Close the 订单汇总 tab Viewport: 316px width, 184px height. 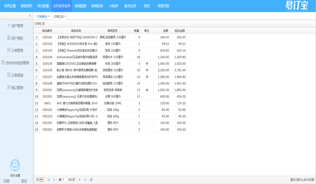65,16
